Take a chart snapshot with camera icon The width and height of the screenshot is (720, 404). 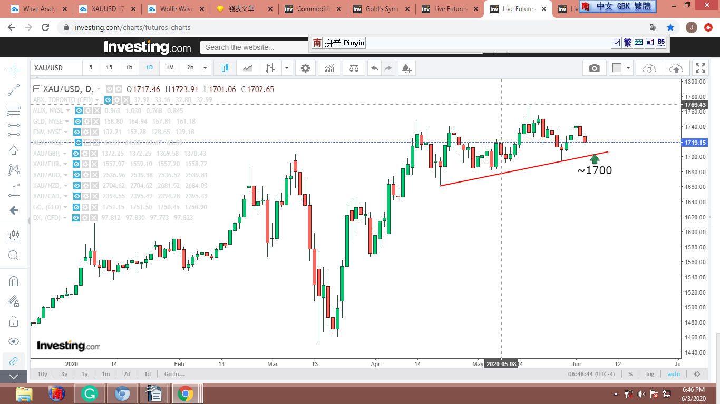tap(594, 68)
